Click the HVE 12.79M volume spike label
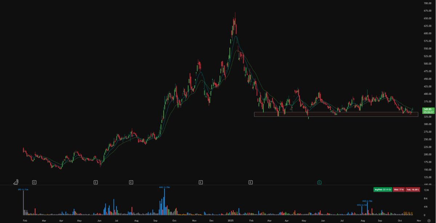This screenshot has width=436, height=223. pyautogui.click(x=163, y=187)
